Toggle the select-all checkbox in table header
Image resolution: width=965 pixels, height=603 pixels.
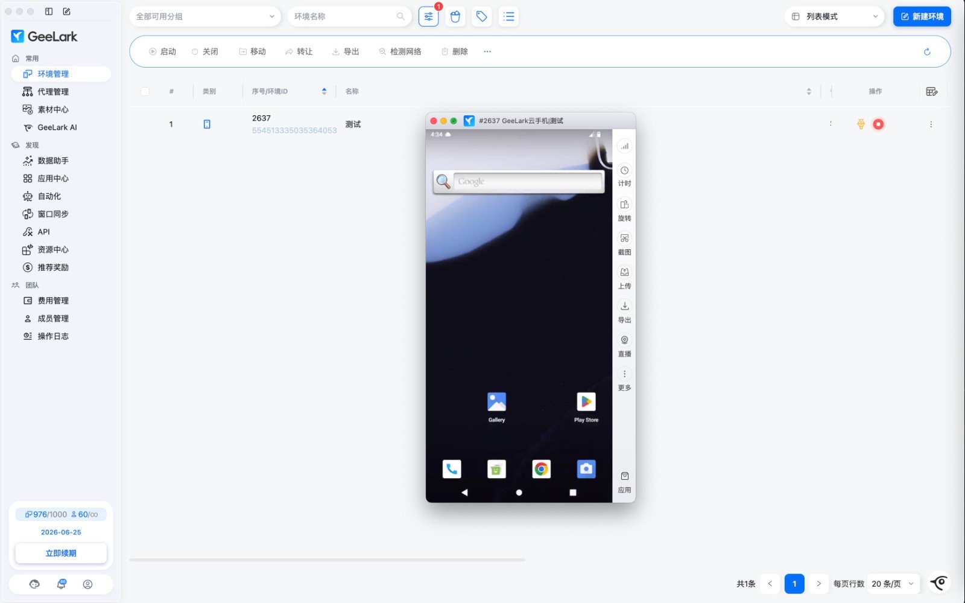click(145, 92)
